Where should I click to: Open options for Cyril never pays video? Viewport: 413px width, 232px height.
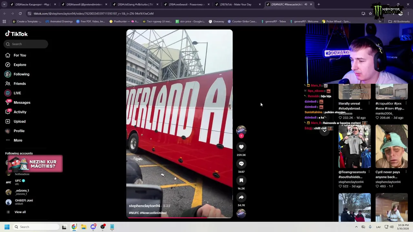click(406, 172)
